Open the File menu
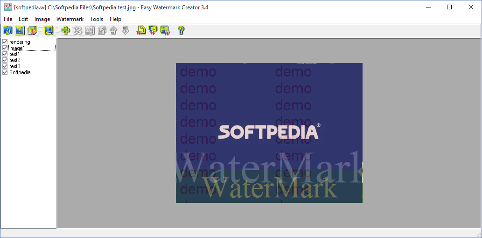The height and width of the screenshot is (238, 482). click(x=8, y=19)
